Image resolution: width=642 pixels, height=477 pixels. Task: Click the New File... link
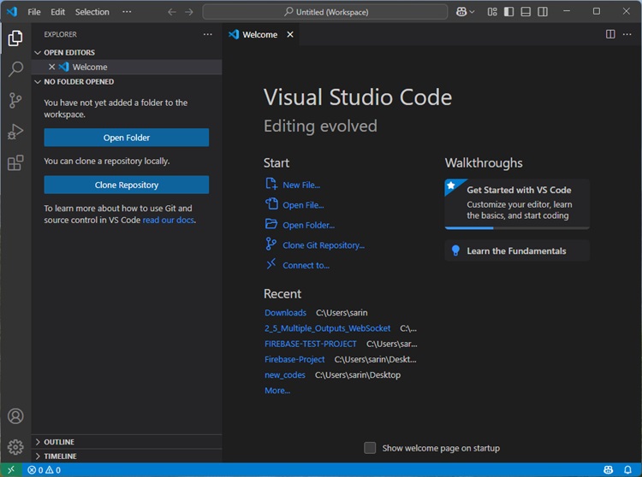(x=301, y=185)
